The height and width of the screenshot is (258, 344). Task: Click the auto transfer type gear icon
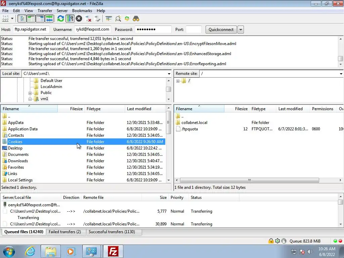(x=277, y=241)
